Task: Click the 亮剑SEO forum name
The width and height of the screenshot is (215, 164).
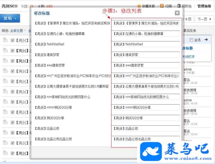Action: click(10, 6)
